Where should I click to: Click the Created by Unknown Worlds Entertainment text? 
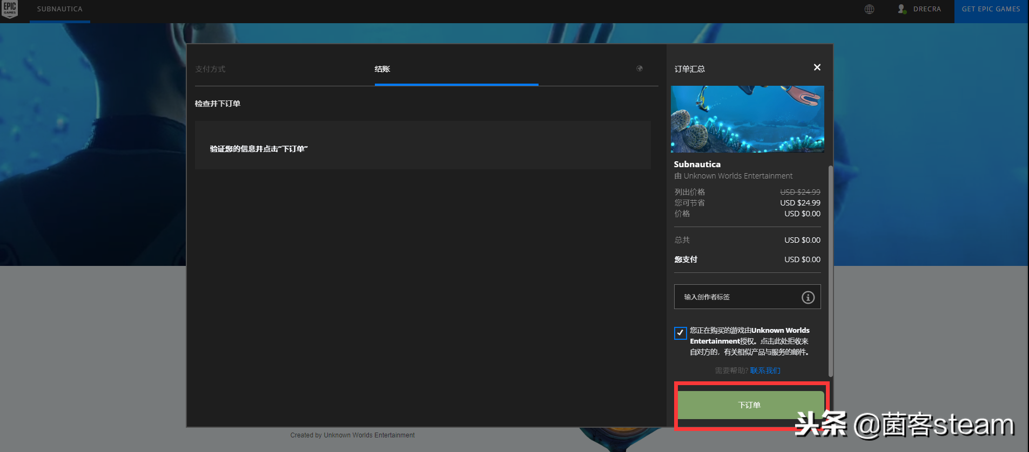352,435
